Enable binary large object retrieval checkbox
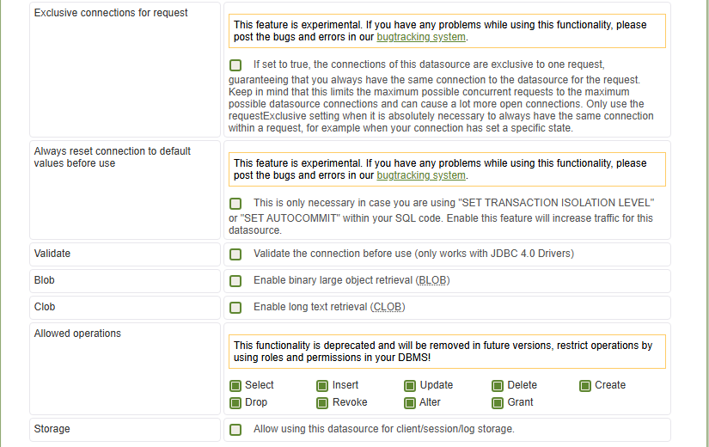Image resolution: width=709 pixels, height=447 pixels. 235,281
